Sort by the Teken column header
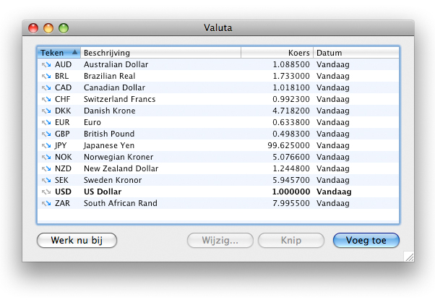This screenshot has height=305, width=435. click(x=59, y=53)
